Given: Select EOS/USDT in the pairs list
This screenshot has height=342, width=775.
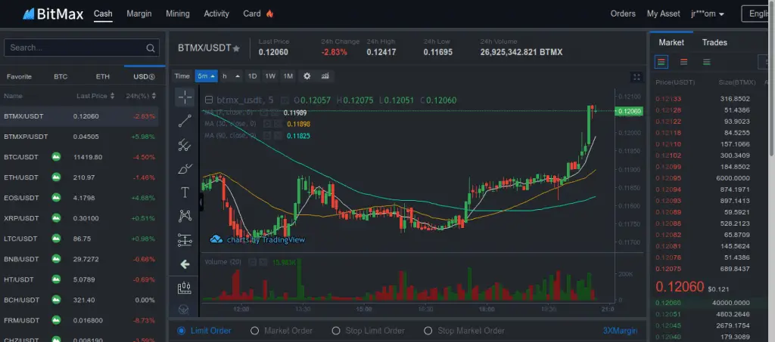Looking at the screenshot, I should [79, 198].
